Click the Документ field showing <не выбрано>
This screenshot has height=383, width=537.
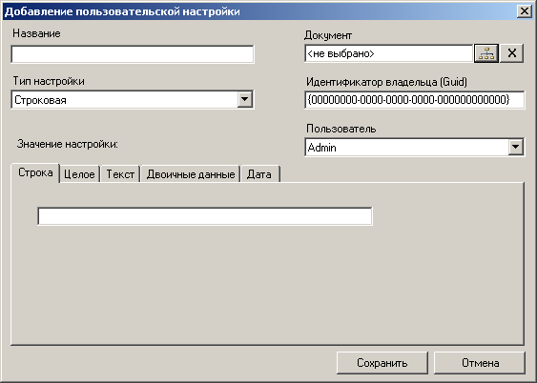389,53
